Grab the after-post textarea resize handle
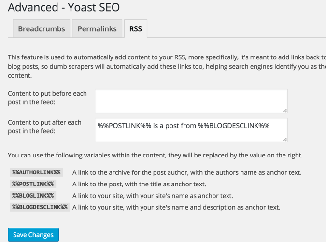This screenshot has width=326, height=242. pyautogui.click(x=285, y=139)
